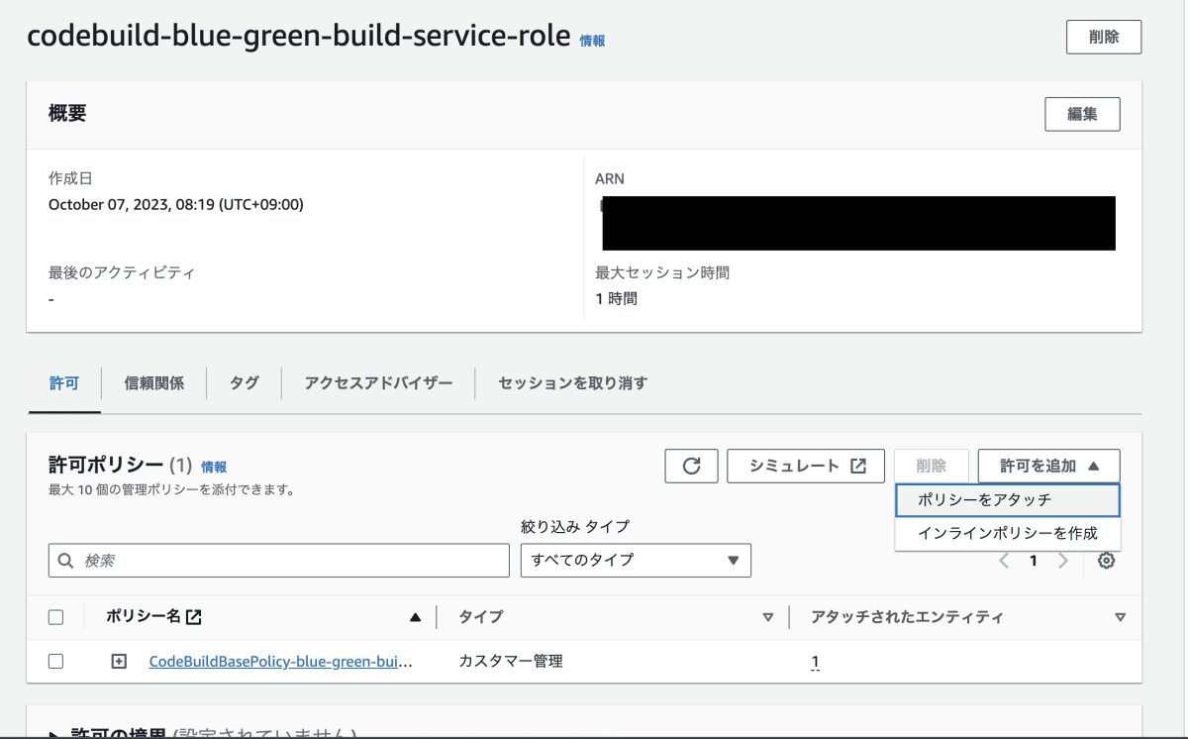Open the アクセスアドバイザー tab
This screenshot has height=739, width=1188.
click(379, 382)
